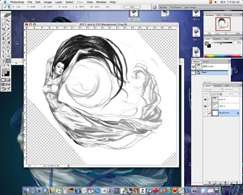Select the Rectangular Marquee tool
This screenshot has height=195, width=243.
point(3,21)
